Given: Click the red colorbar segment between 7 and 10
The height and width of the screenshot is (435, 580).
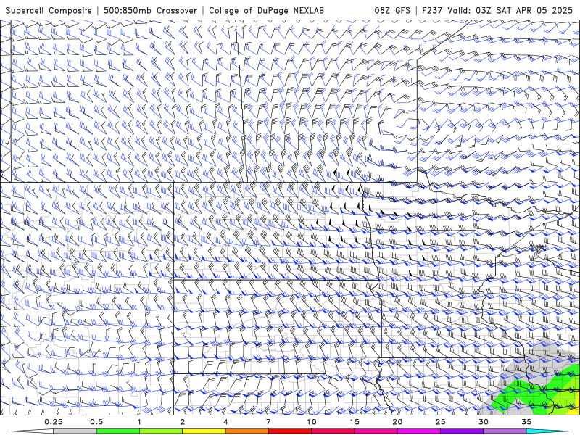Looking at the screenshot, I should [290, 431].
